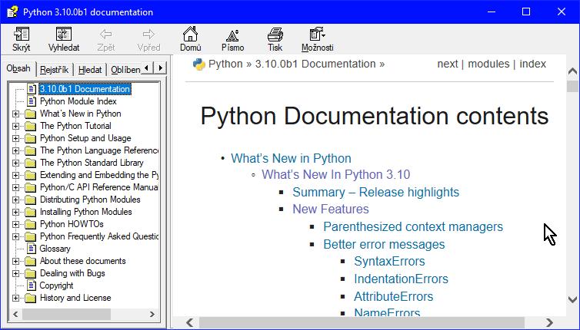Click page icon beside 3.10.0b1 Documentation
Screen dimensions: 580x330
pyautogui.click(x=32, y=89)
